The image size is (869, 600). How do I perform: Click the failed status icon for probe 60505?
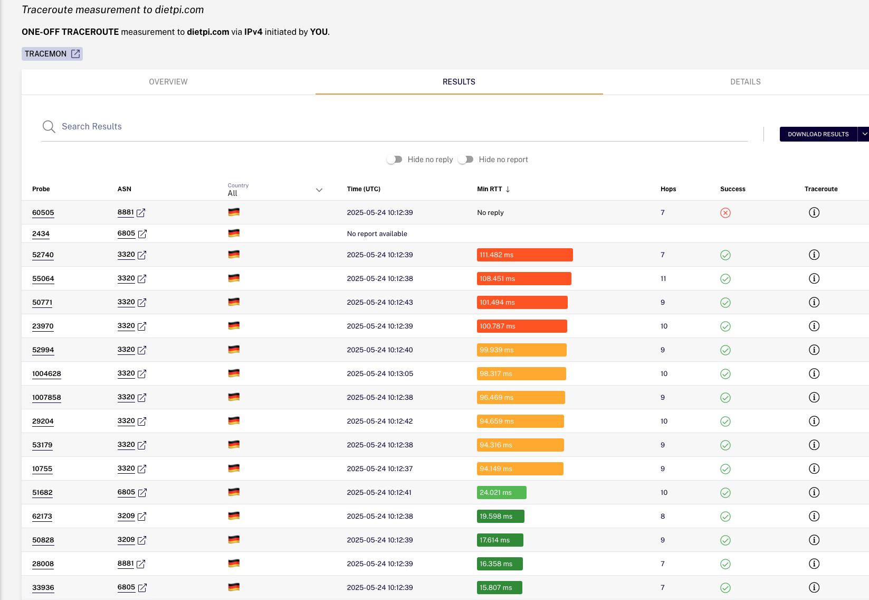point(725,213)
